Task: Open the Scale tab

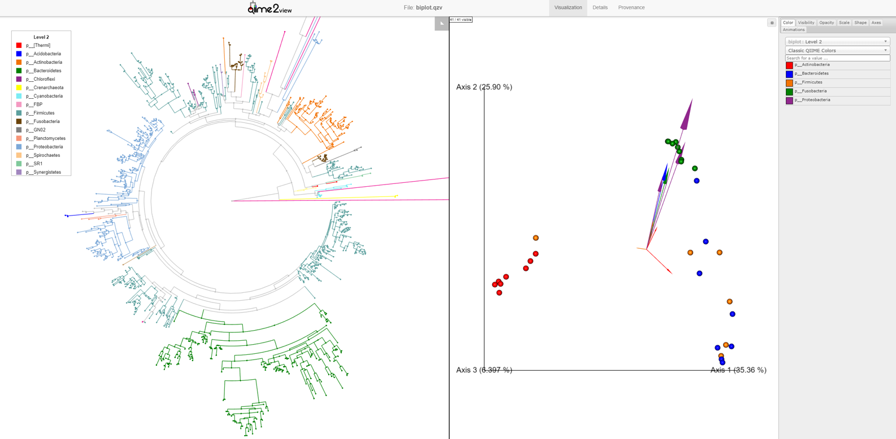Action: coord(844,23)
